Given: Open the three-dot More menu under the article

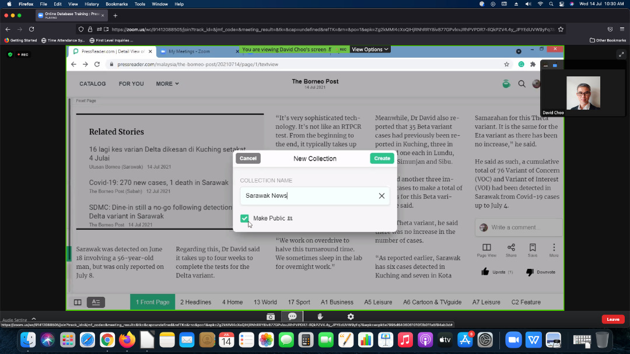Looking at the screenshot, I should point(554,248).
